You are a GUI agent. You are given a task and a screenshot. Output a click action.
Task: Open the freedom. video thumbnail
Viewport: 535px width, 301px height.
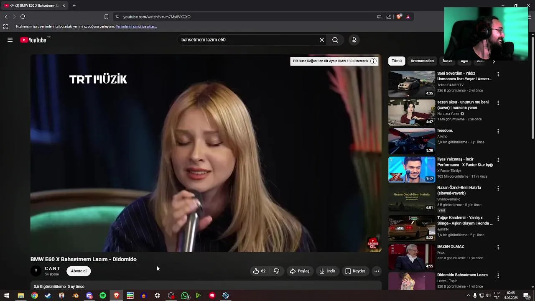[x=412, y=141]
